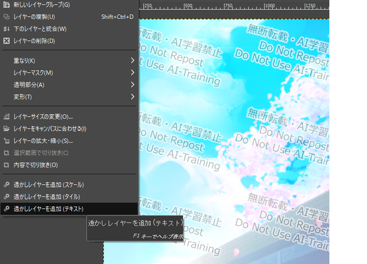367x264 pixels.
Task: Choose レイヤーをキャンバスに合わせる(I)
Action: click(69, 128)
